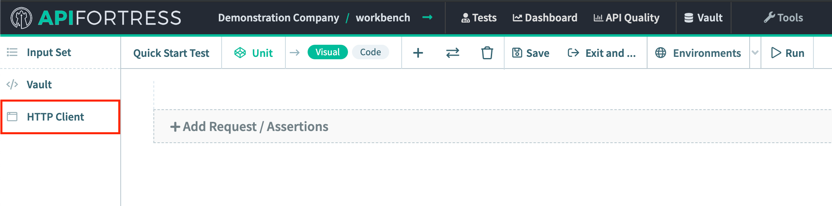Click the Environments globe icon
Screen dimensions: 832x206
point(660,53)
